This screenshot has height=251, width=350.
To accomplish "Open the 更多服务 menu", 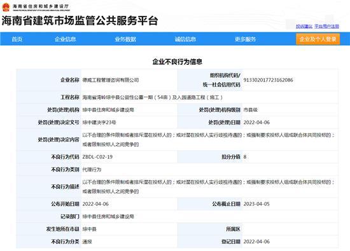I will click(245, 39).
